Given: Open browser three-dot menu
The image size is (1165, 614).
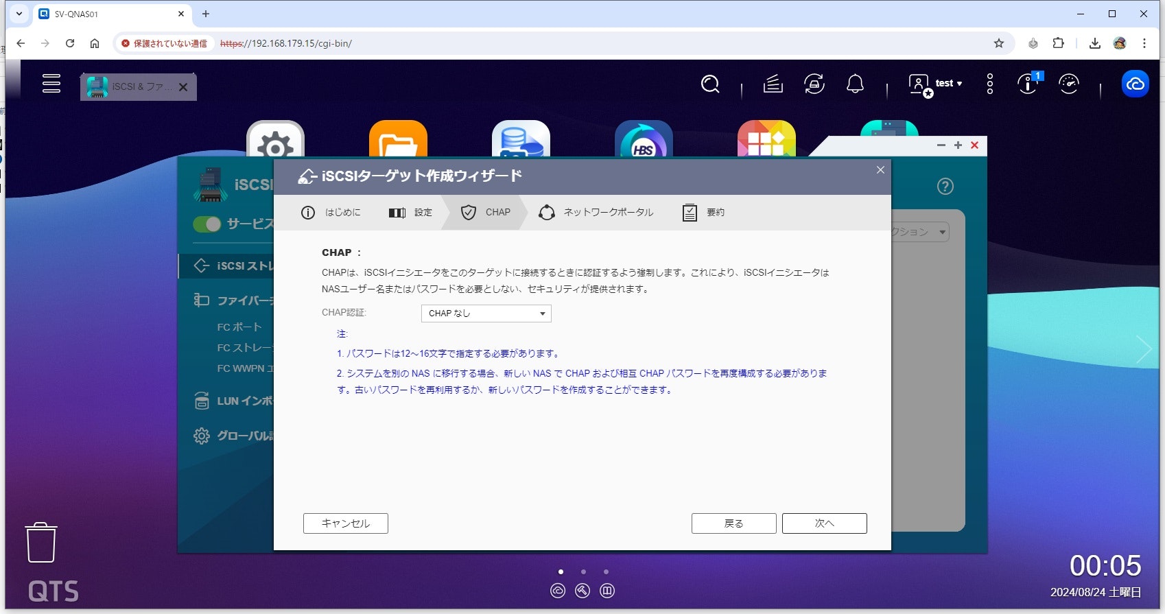Looking at the screenshot, I should pos(1144,43).
